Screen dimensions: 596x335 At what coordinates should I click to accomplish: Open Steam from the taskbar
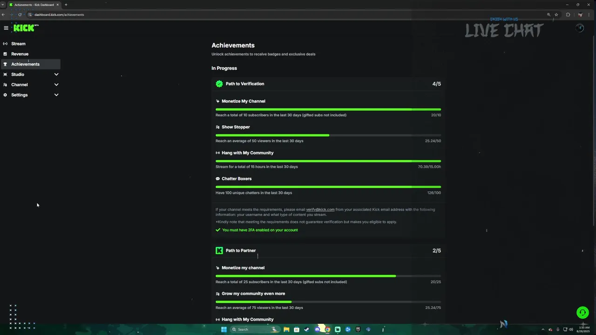pyautogui.click(x=307, y=329)
